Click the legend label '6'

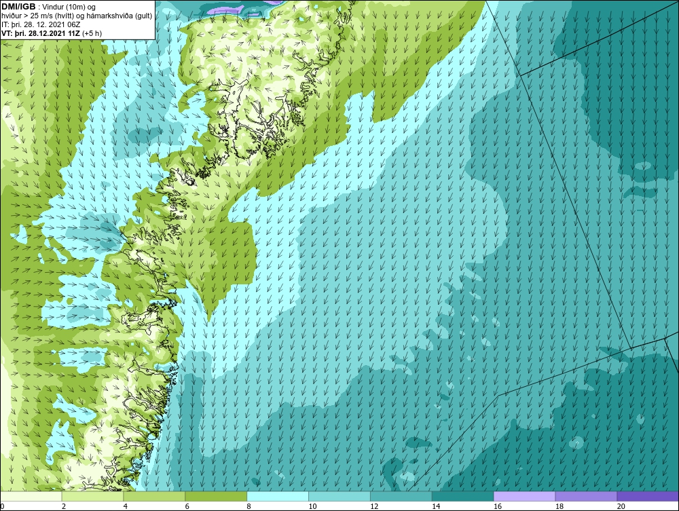187,506
